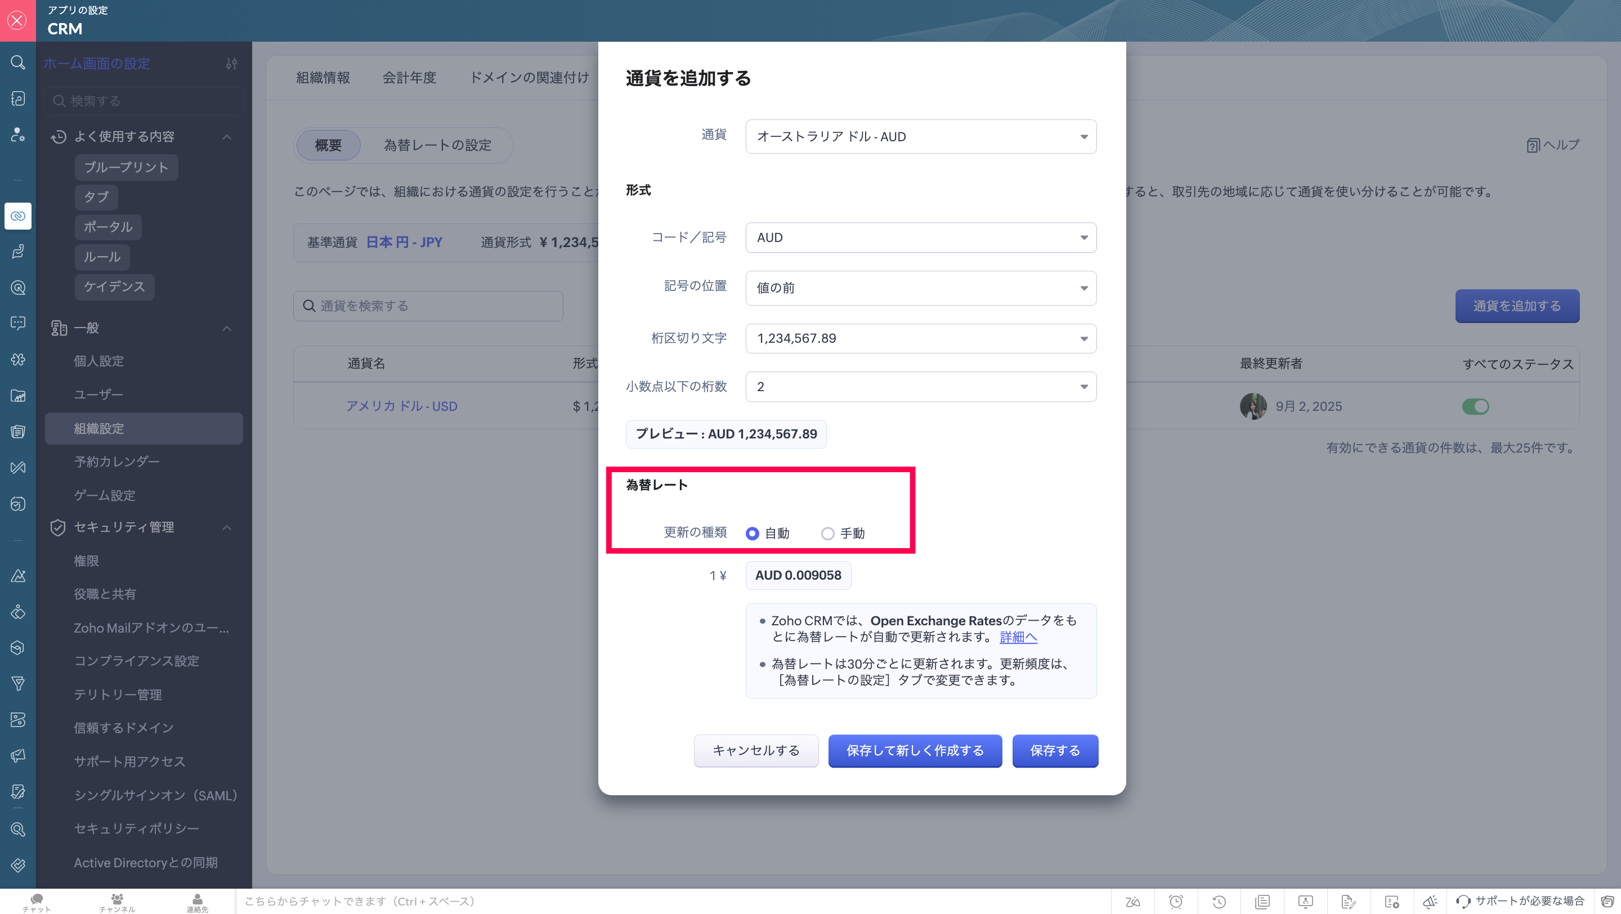Open the 小数点以下の桁数 dropdown
The height and width of the screenshot is (914, 1621).
(x=921, y=387)
